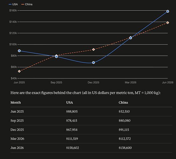The height and width of the screenshot is (159, 176).
Task: Click the Jun 2025 table row label
Action: pyautogui.click(x=17, y=111)
